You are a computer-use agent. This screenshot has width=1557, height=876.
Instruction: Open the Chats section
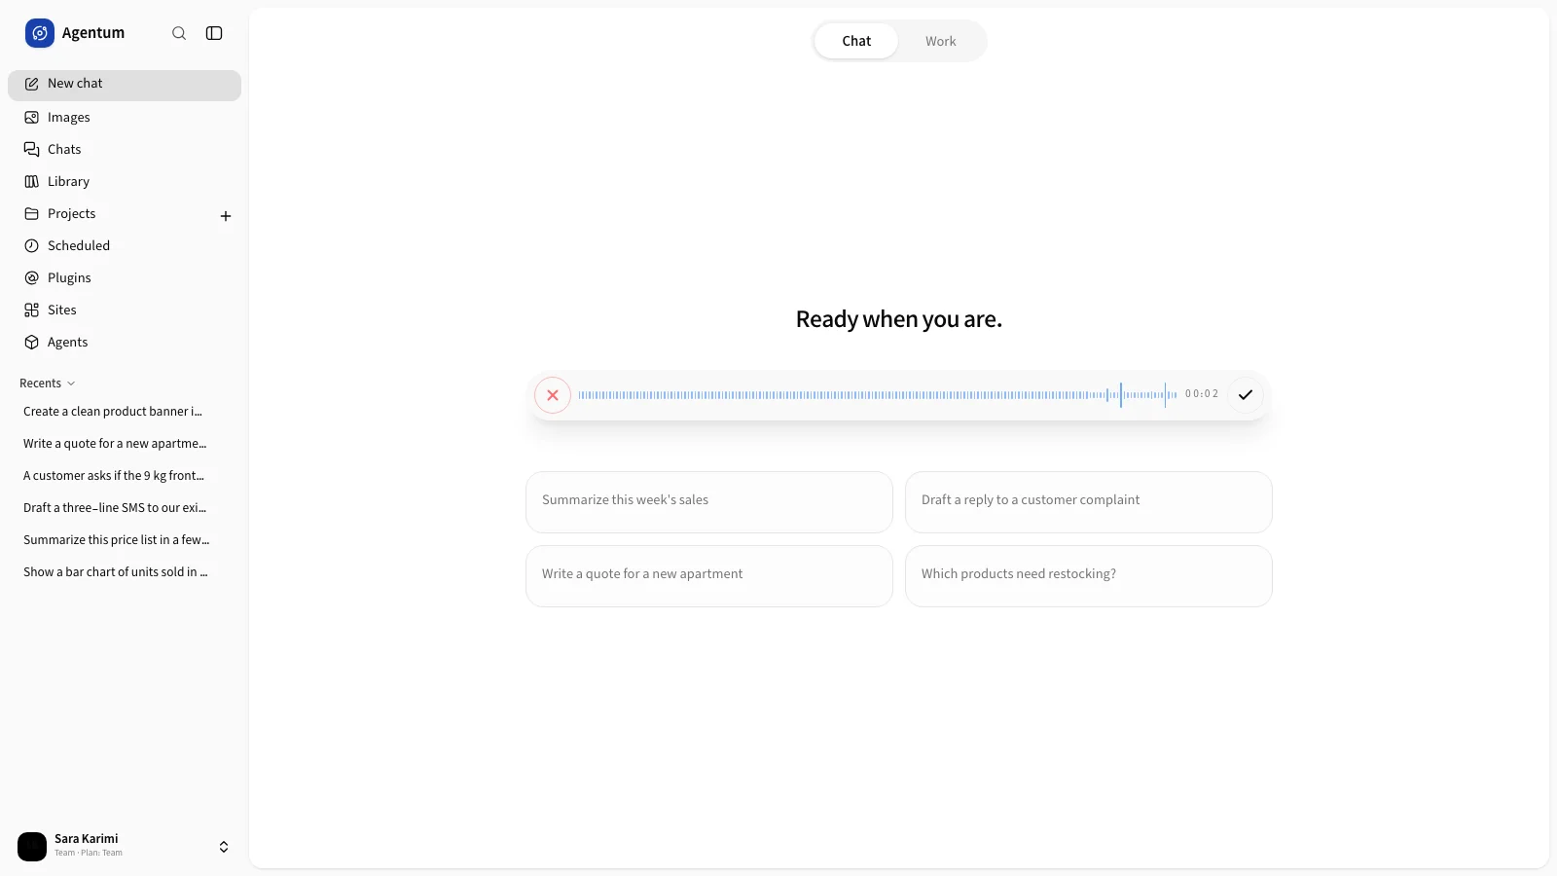tap(125, 149)
